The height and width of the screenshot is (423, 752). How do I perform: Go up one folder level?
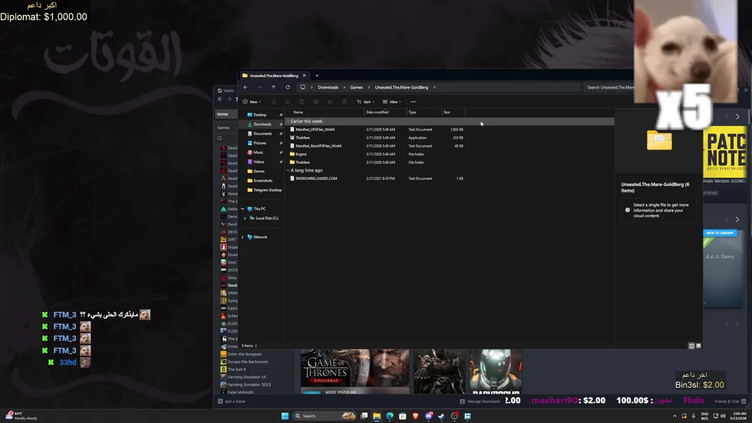click(x=273, y=87)
